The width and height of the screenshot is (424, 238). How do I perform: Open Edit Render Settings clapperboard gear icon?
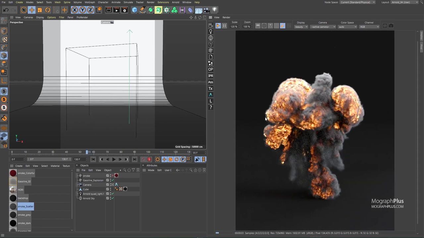pos(125,10)
